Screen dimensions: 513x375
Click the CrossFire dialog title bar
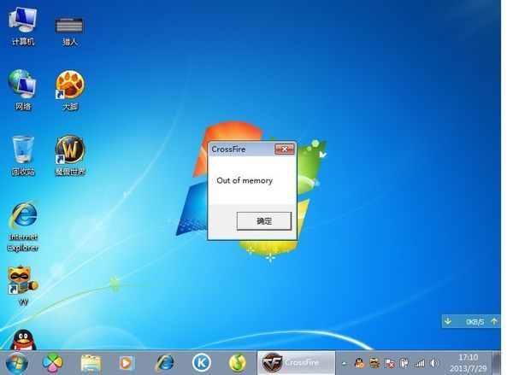point(241,149)
